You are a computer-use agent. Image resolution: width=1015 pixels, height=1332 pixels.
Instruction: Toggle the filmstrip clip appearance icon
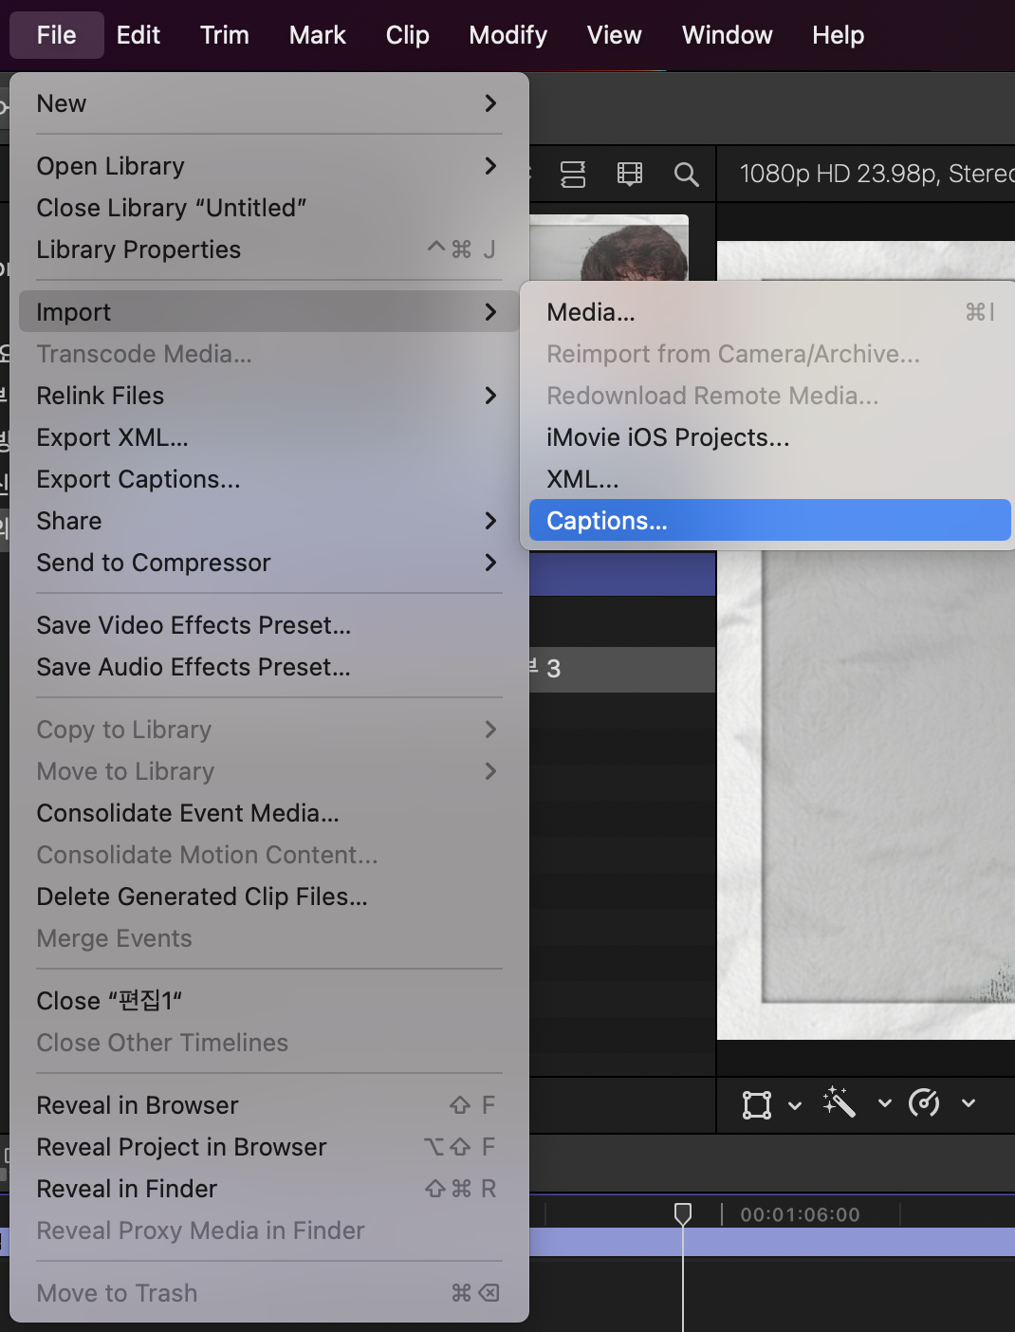630,174
